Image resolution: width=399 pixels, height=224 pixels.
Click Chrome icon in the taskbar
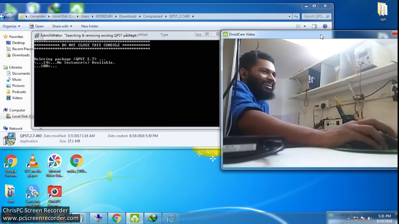point(117,218)
